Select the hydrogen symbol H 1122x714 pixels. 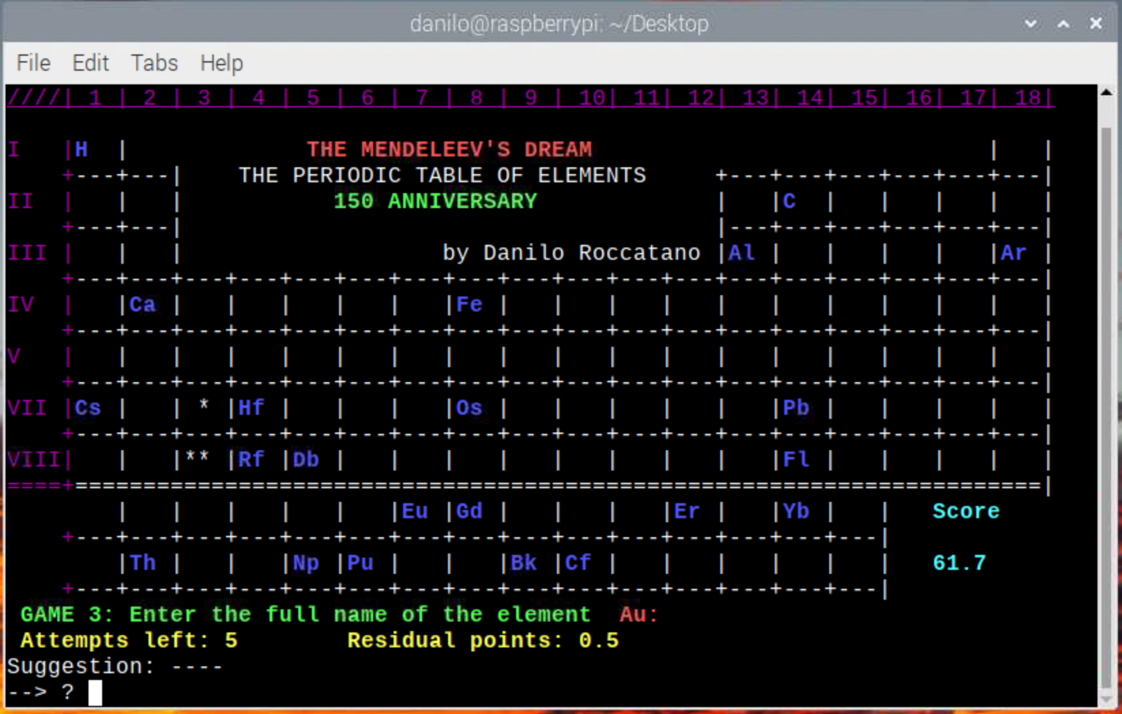(x=81, y=149)
